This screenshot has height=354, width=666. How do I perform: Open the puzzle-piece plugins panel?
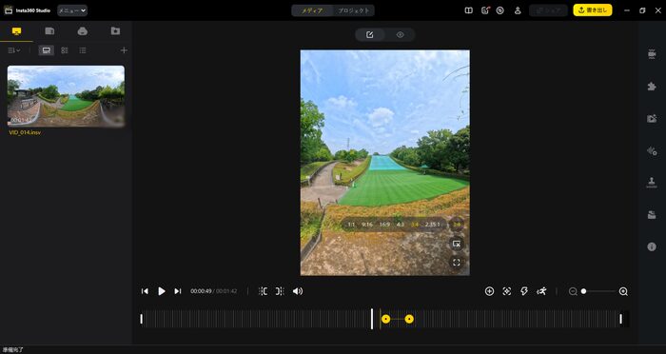point(652,87)
